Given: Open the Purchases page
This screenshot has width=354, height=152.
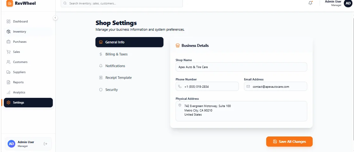Looking at the screenshot, I should [x=28, y=41].
